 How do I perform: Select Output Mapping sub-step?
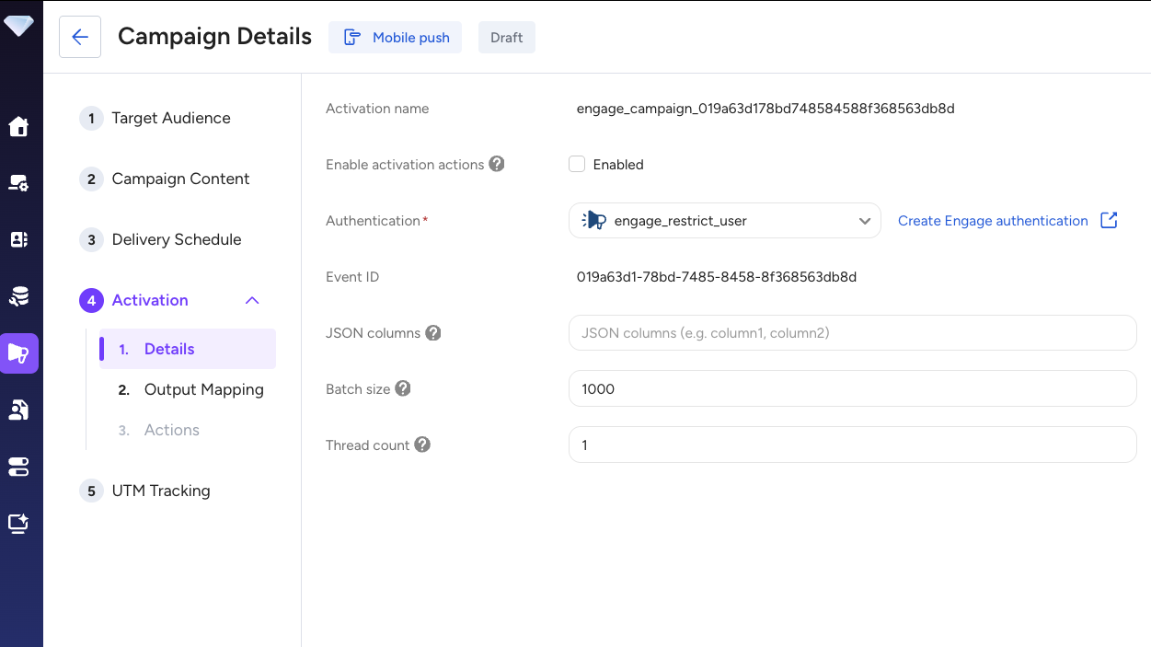coord(203,389)
